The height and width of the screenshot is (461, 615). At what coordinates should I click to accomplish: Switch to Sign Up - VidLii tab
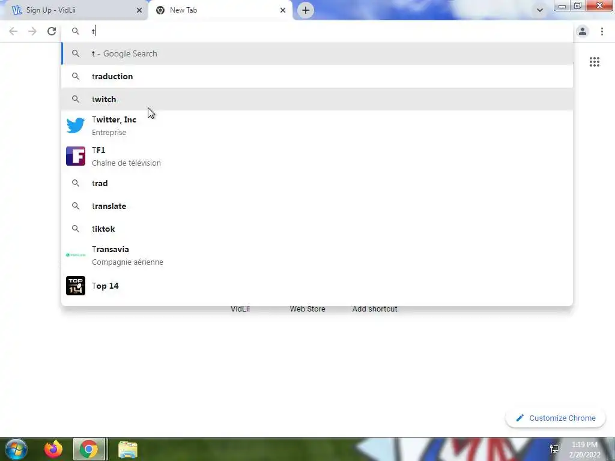(x=74, y=10)
